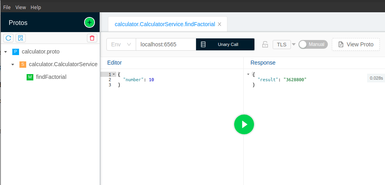
Task: Click the reload protos refresh icon
Action: tap(8, 38)
